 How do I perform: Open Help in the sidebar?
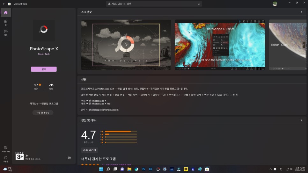6,159
